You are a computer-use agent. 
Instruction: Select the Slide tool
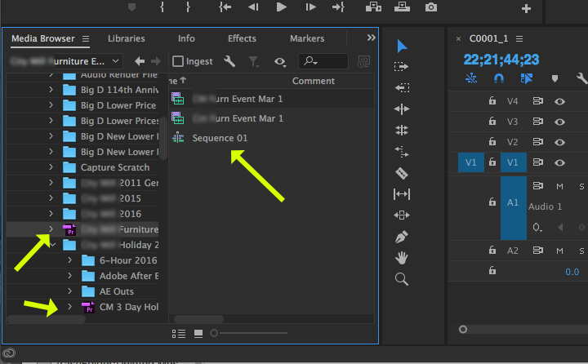point(402,215)
